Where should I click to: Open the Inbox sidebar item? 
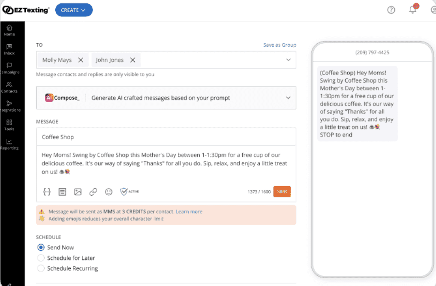tap(9, 49)
